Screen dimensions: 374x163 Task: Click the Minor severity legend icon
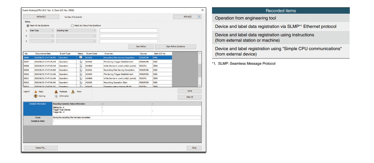[x=73, y=92]
